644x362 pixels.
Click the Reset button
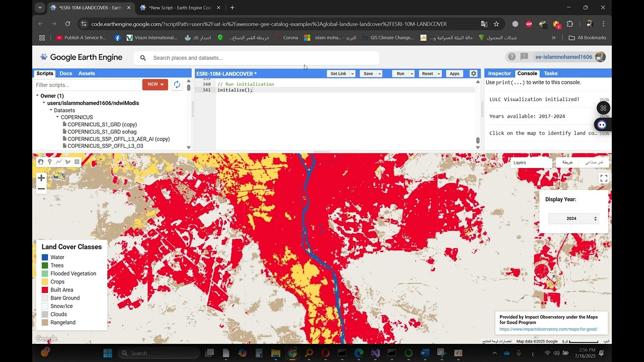pyautogui.click(x=428, y=73)
